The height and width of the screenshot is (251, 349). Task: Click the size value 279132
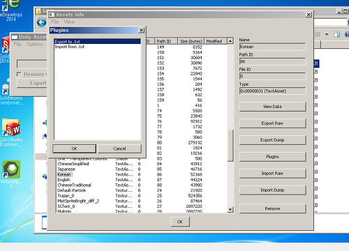[x=195, y=143]
